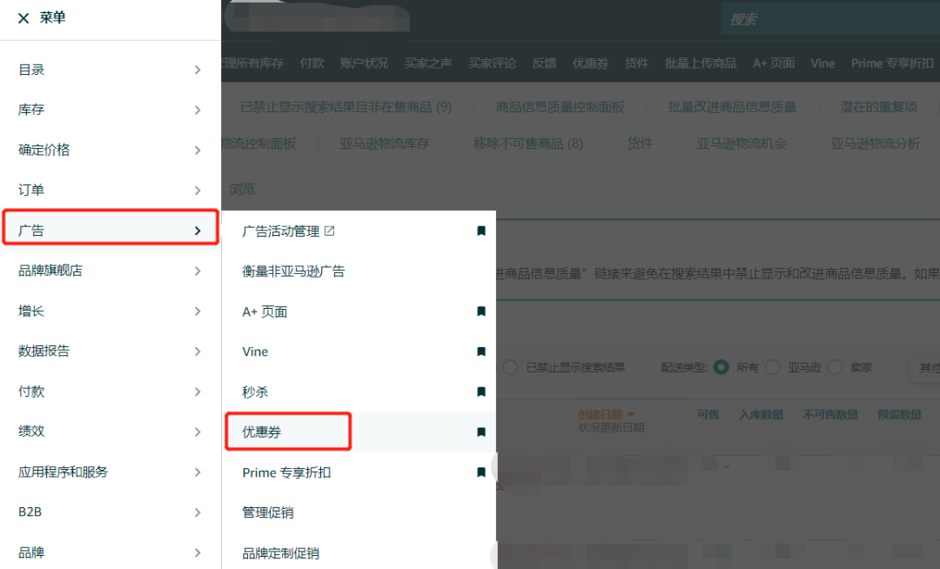Screen dimensions: 940x569
Task: Bookmark the 广告活动管理 submenu item
Action: click(x=481, y=231)
